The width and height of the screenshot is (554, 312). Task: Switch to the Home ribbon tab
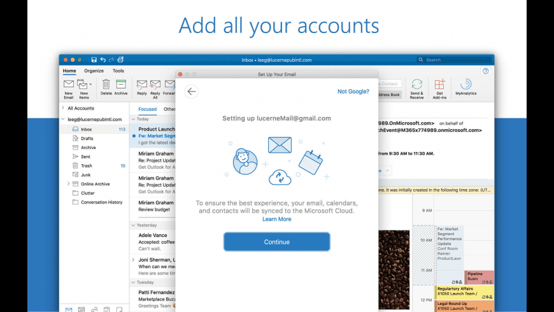(x=69, y=71)
